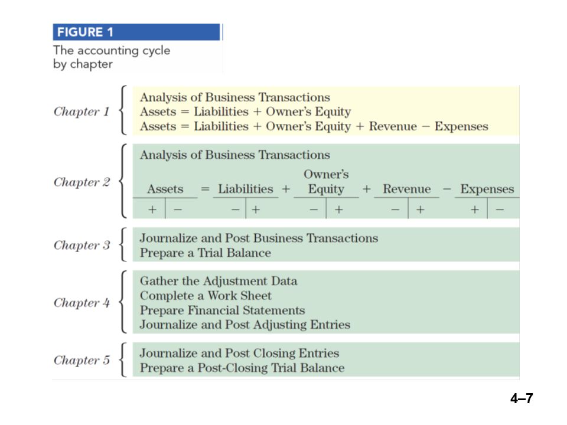Image resolution: width=567 pixels, height=425 pixels.
Task: Select the Owner's Equity T-account heading
Action: 326,182
